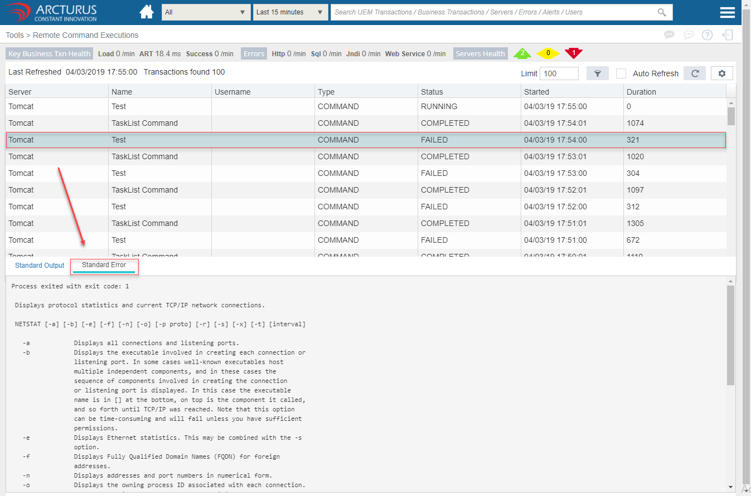
Task: Open the table settings gear
Action: click(722, 73)
